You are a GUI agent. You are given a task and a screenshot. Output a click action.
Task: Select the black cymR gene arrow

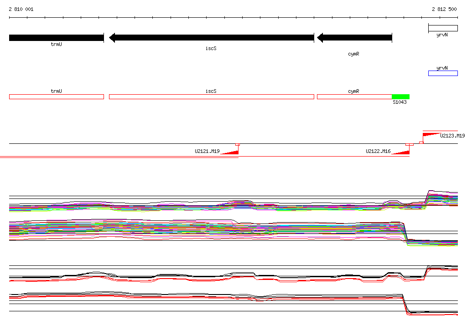(355, 38)
